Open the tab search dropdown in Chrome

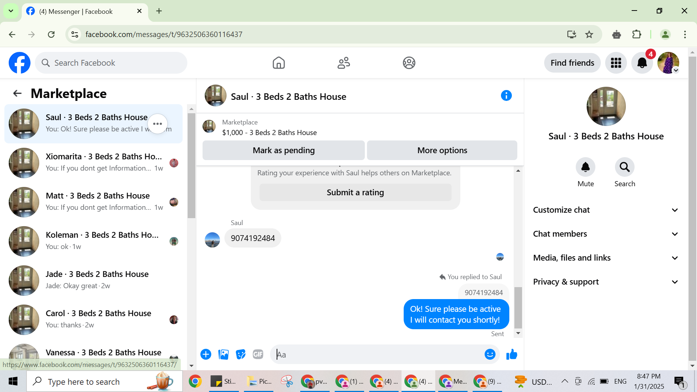(11, 11)
